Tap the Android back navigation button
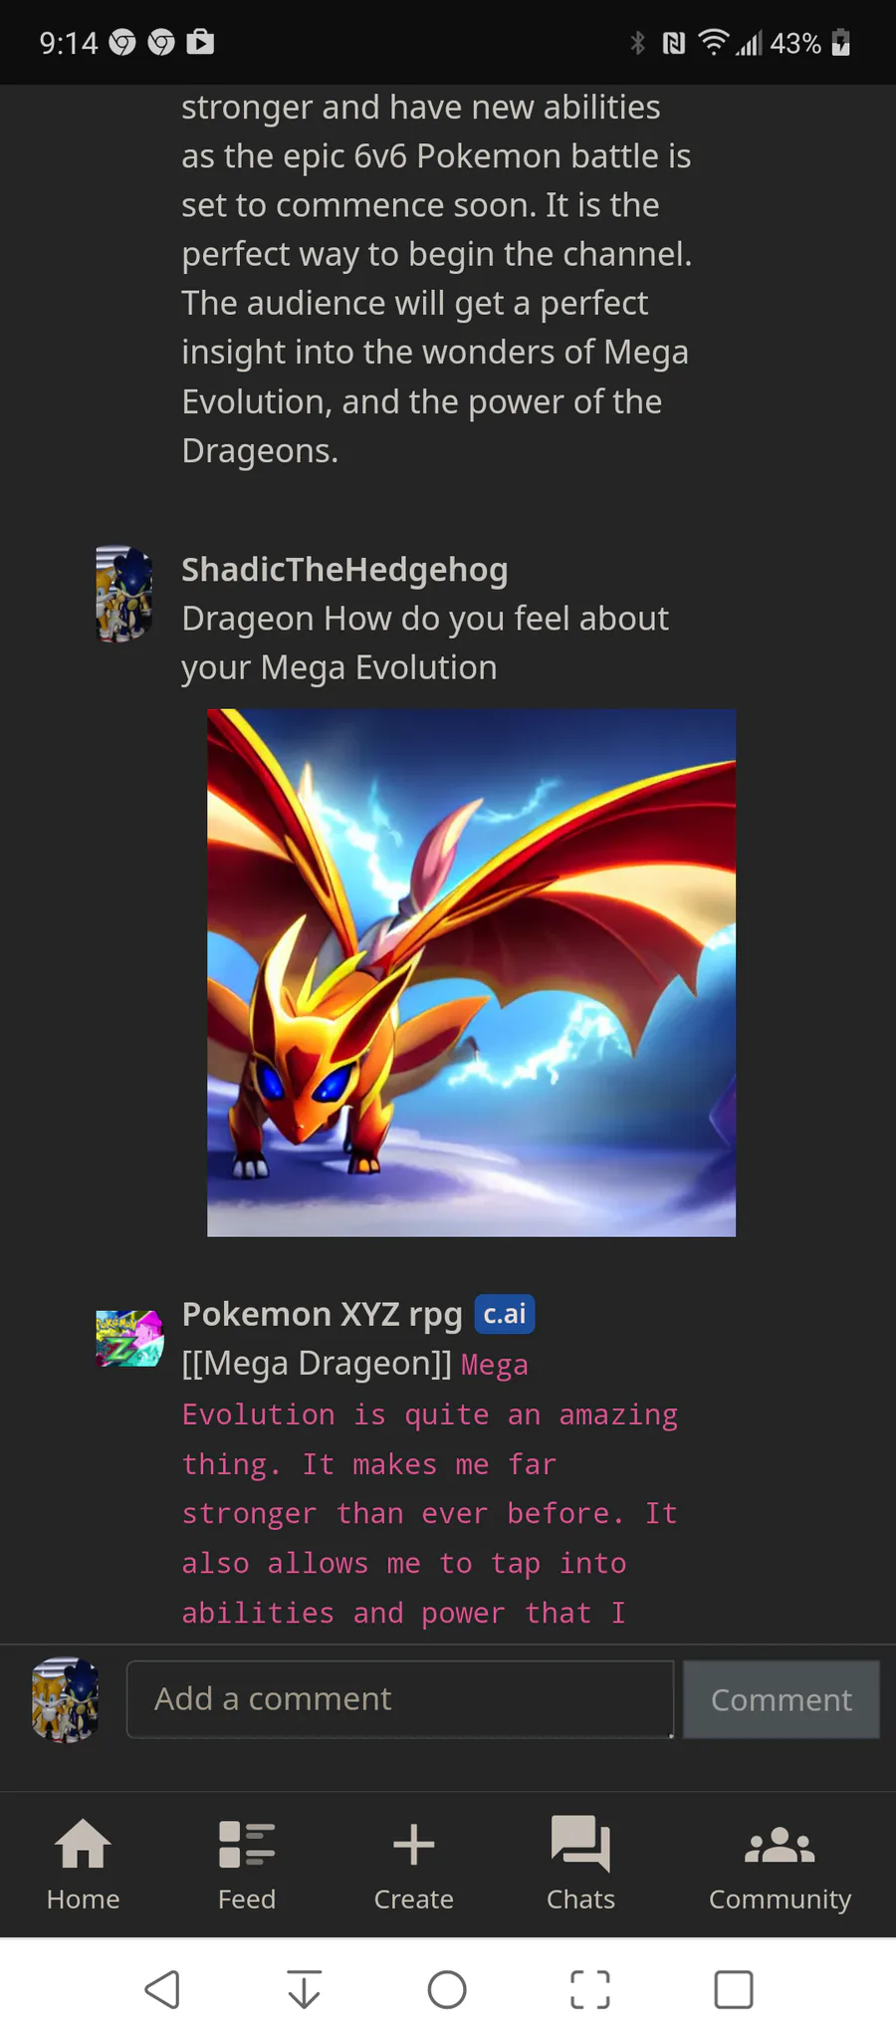 [162, 1990]
